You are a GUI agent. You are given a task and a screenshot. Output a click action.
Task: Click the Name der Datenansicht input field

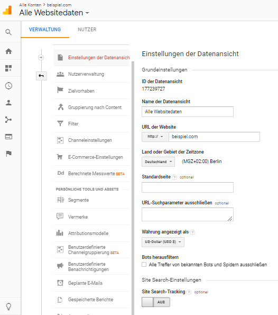pyautogui.click(x=188, y=112)
